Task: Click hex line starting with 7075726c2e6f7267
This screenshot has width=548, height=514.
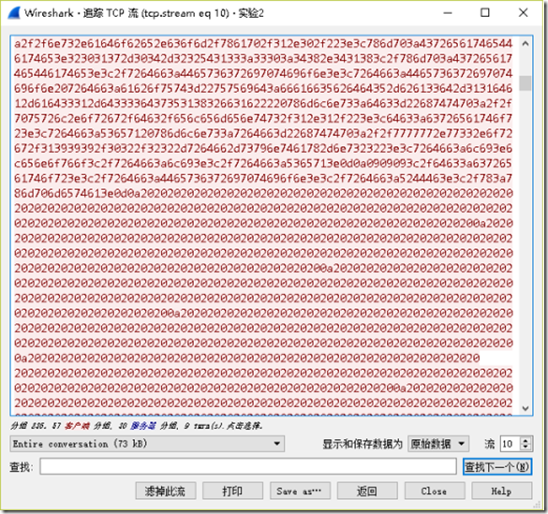Action: click(x=263, y=118)
